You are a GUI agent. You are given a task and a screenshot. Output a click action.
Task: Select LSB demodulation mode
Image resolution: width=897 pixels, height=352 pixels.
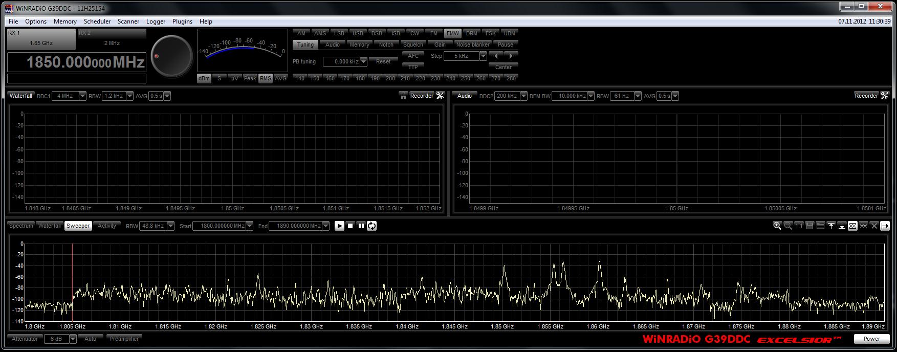point(339,33)
